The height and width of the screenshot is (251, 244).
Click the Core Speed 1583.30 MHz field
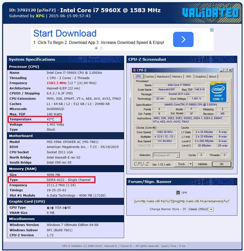(165, 132)
